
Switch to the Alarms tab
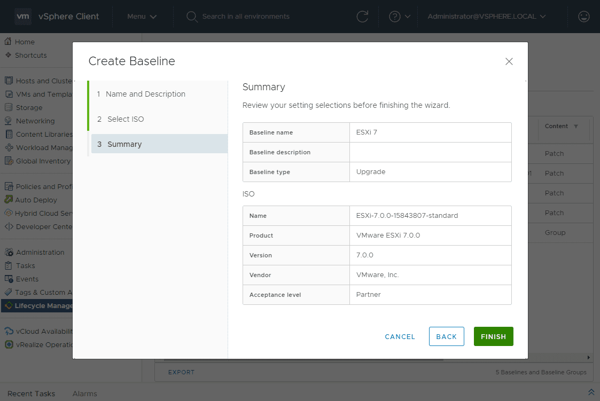point(84,394)
